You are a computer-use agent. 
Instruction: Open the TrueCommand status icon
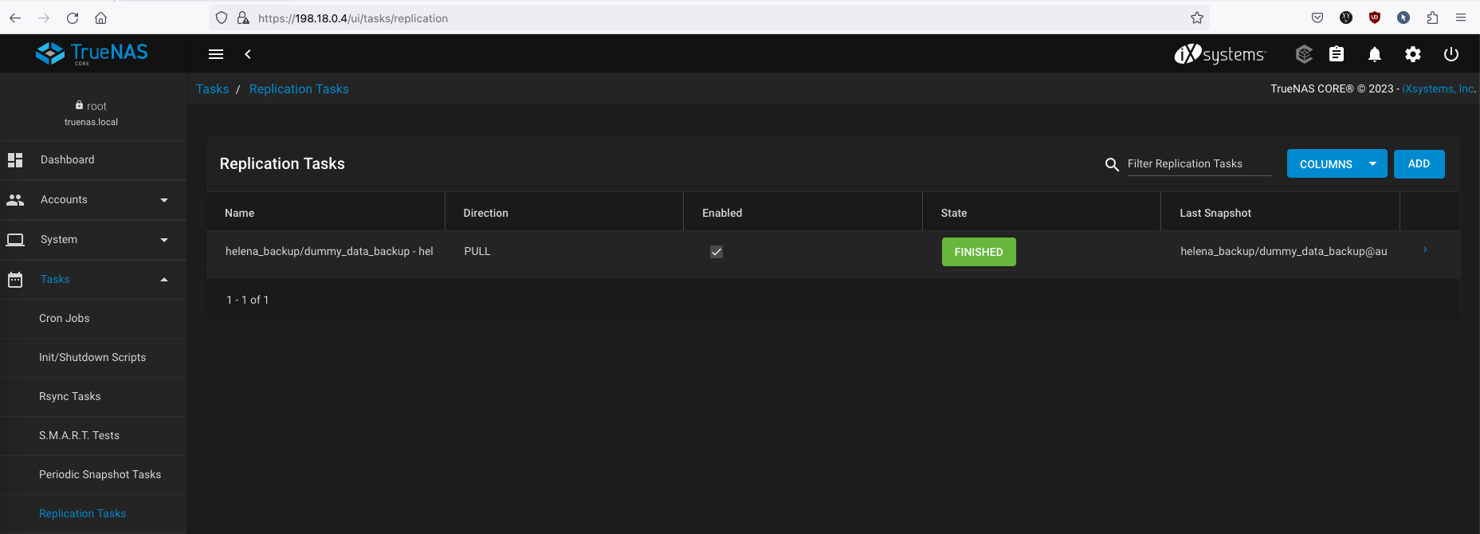tap(1304, 54)
